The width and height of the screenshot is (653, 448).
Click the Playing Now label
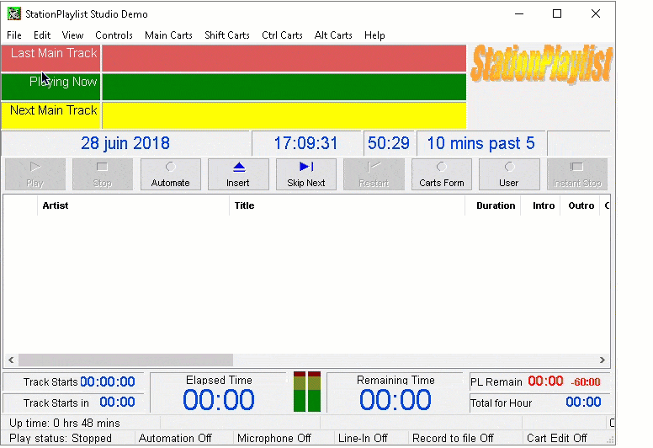[51, 87]
